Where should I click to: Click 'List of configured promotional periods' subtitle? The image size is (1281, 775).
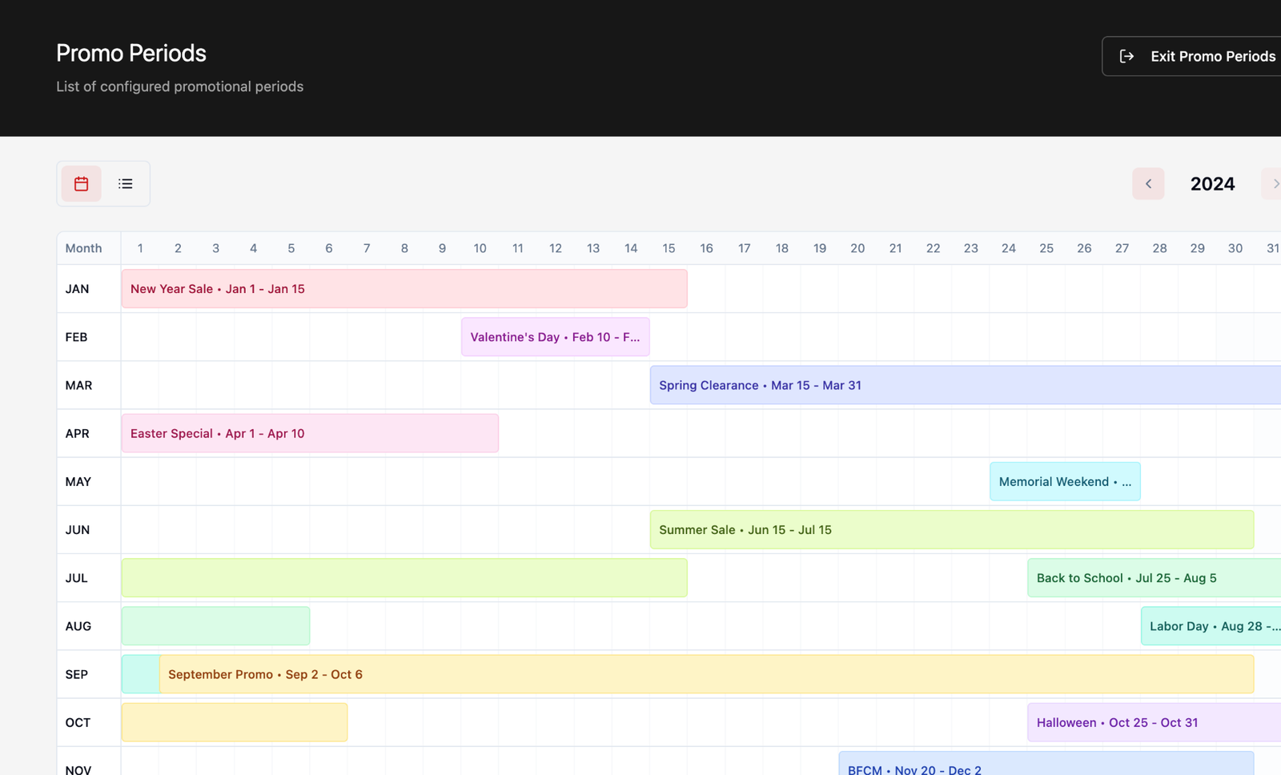point(180,86)
